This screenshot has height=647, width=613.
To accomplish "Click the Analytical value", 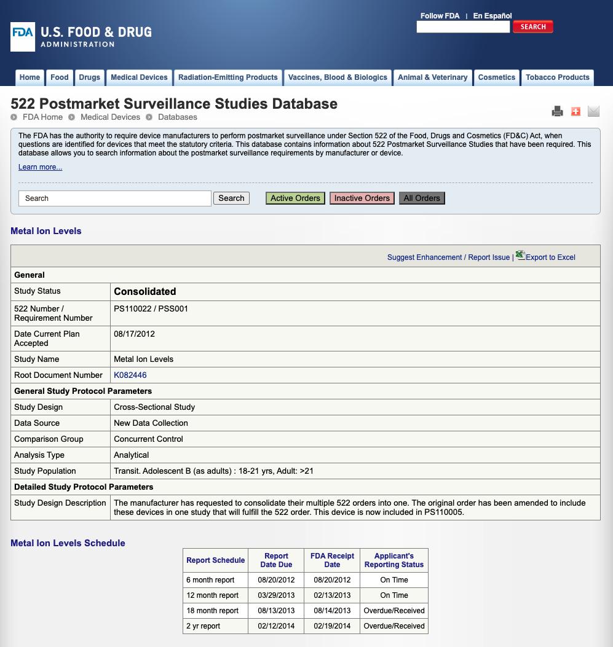I will (x=131, y=455).
